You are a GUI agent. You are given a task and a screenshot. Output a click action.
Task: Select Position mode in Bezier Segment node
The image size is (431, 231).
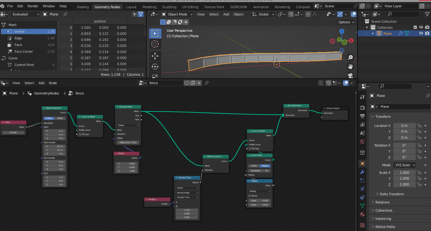click(49, 118)
